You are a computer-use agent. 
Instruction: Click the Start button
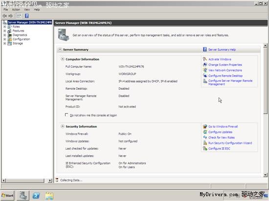click(7, 195)
